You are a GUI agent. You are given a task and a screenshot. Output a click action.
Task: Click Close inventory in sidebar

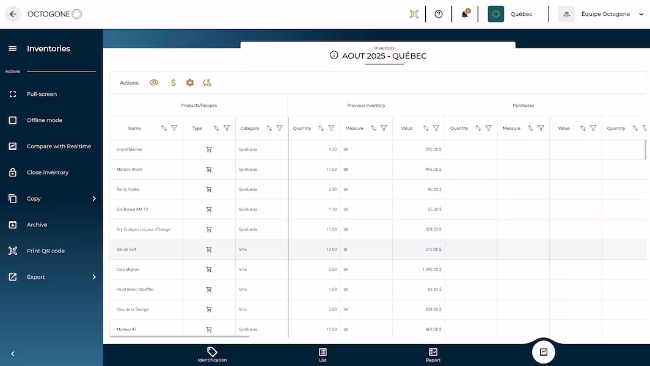click(x=47, y=173)
